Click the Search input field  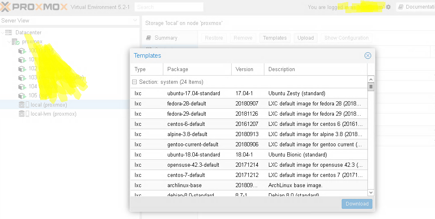point(169,7)
